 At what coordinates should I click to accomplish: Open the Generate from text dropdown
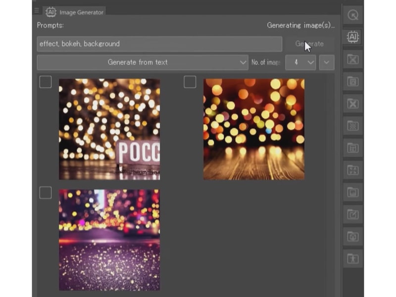[x=143, y=62]
